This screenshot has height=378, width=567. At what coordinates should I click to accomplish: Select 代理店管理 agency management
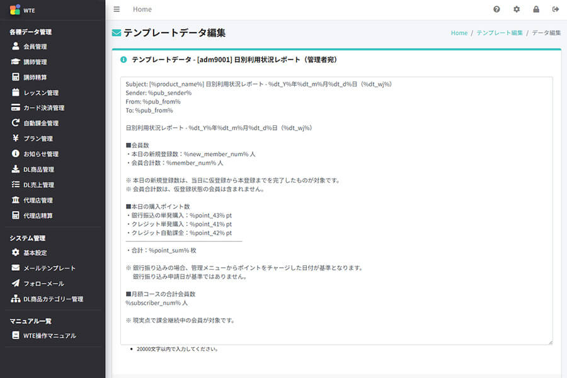pyautogui.click(x=36, y=200)
